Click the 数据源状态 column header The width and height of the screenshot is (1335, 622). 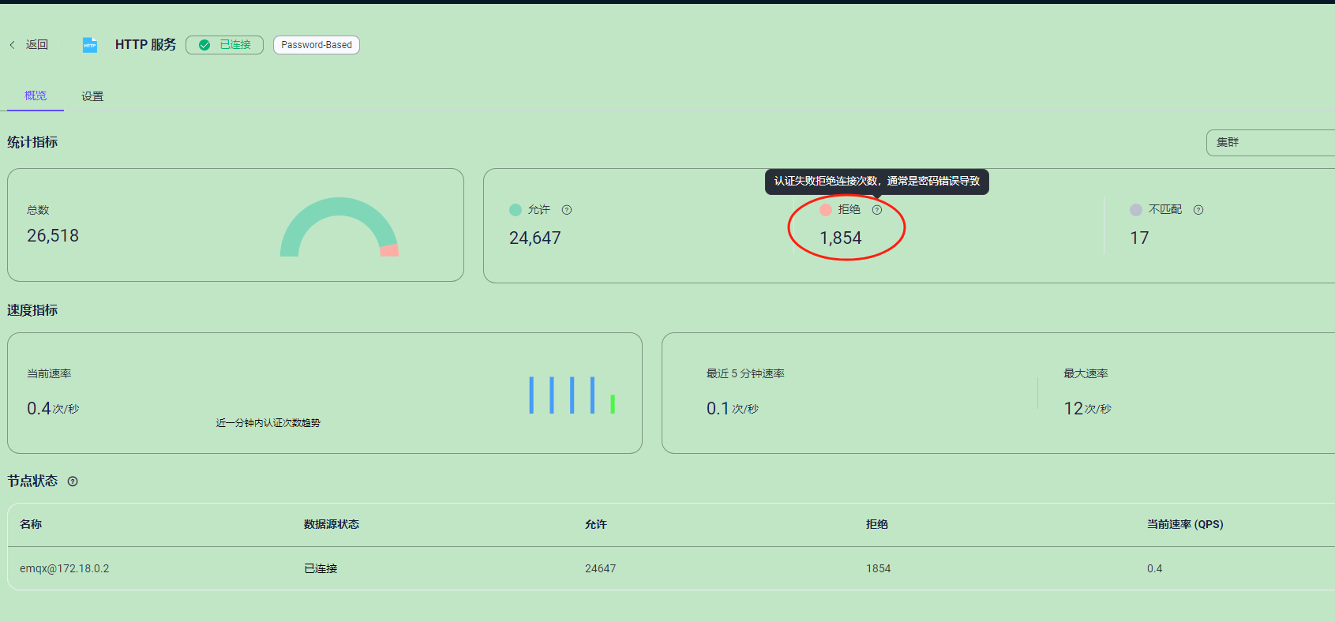click(x=332, y=524)
